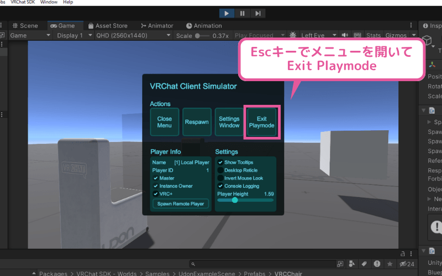Screen dimensions: 442x276
Task: Click the label tag search filter icon
Action: 364,264
